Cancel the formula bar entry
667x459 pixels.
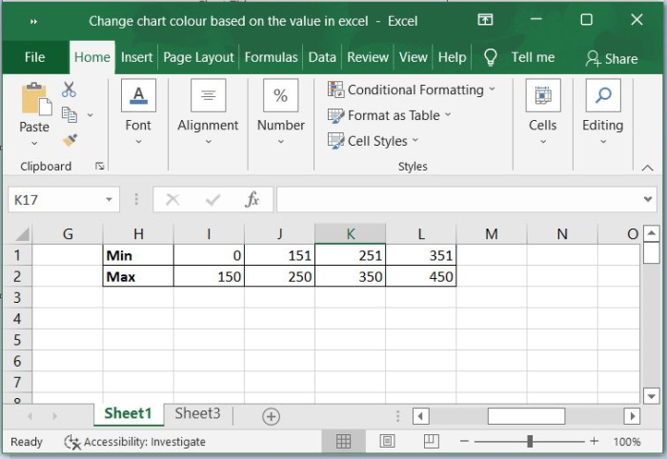click(172, 199)
